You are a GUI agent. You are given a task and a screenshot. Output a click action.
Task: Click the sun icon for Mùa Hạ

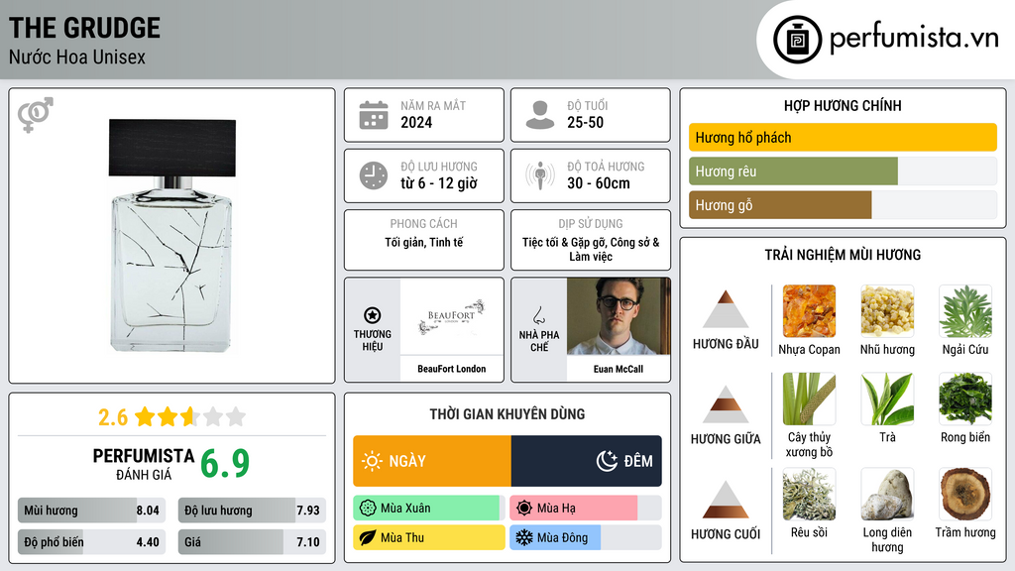(x=524, y=509)
